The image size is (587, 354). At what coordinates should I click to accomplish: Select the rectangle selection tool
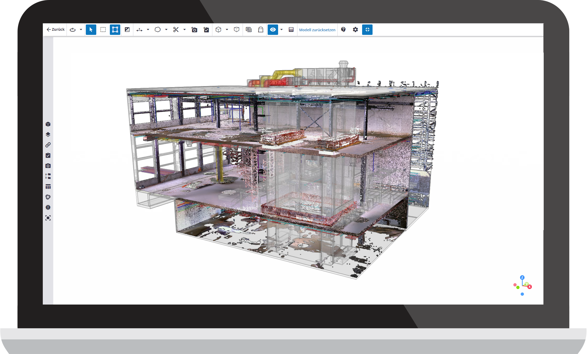(x=103, y=30)
